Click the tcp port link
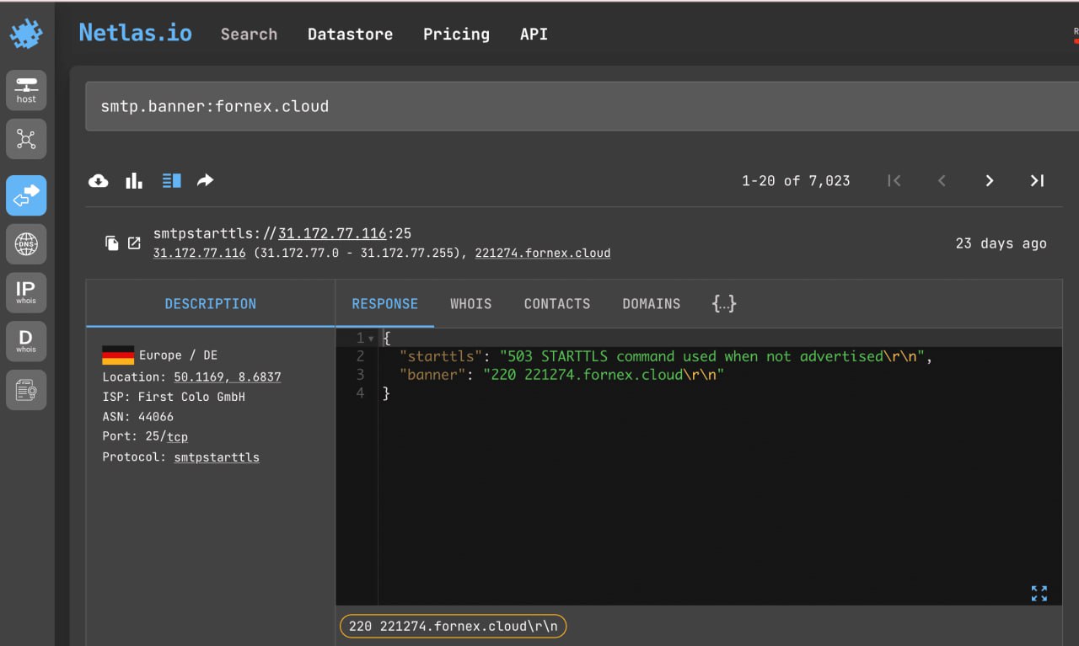 (177, 436)
